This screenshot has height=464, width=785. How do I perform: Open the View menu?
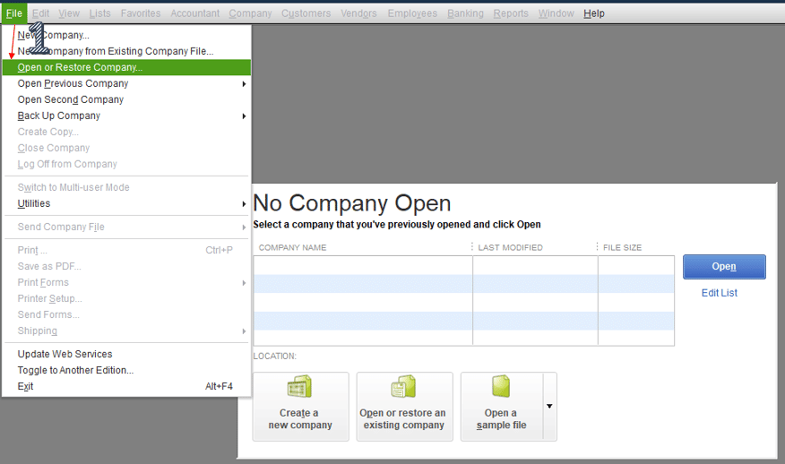69,13
